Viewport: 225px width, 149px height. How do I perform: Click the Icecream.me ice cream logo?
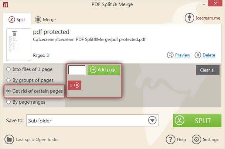tap(190, 18)
